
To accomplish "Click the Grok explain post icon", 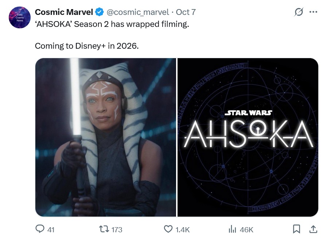I will [299, 12].
